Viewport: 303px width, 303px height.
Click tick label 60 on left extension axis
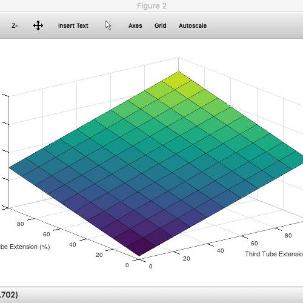[47, 235]
